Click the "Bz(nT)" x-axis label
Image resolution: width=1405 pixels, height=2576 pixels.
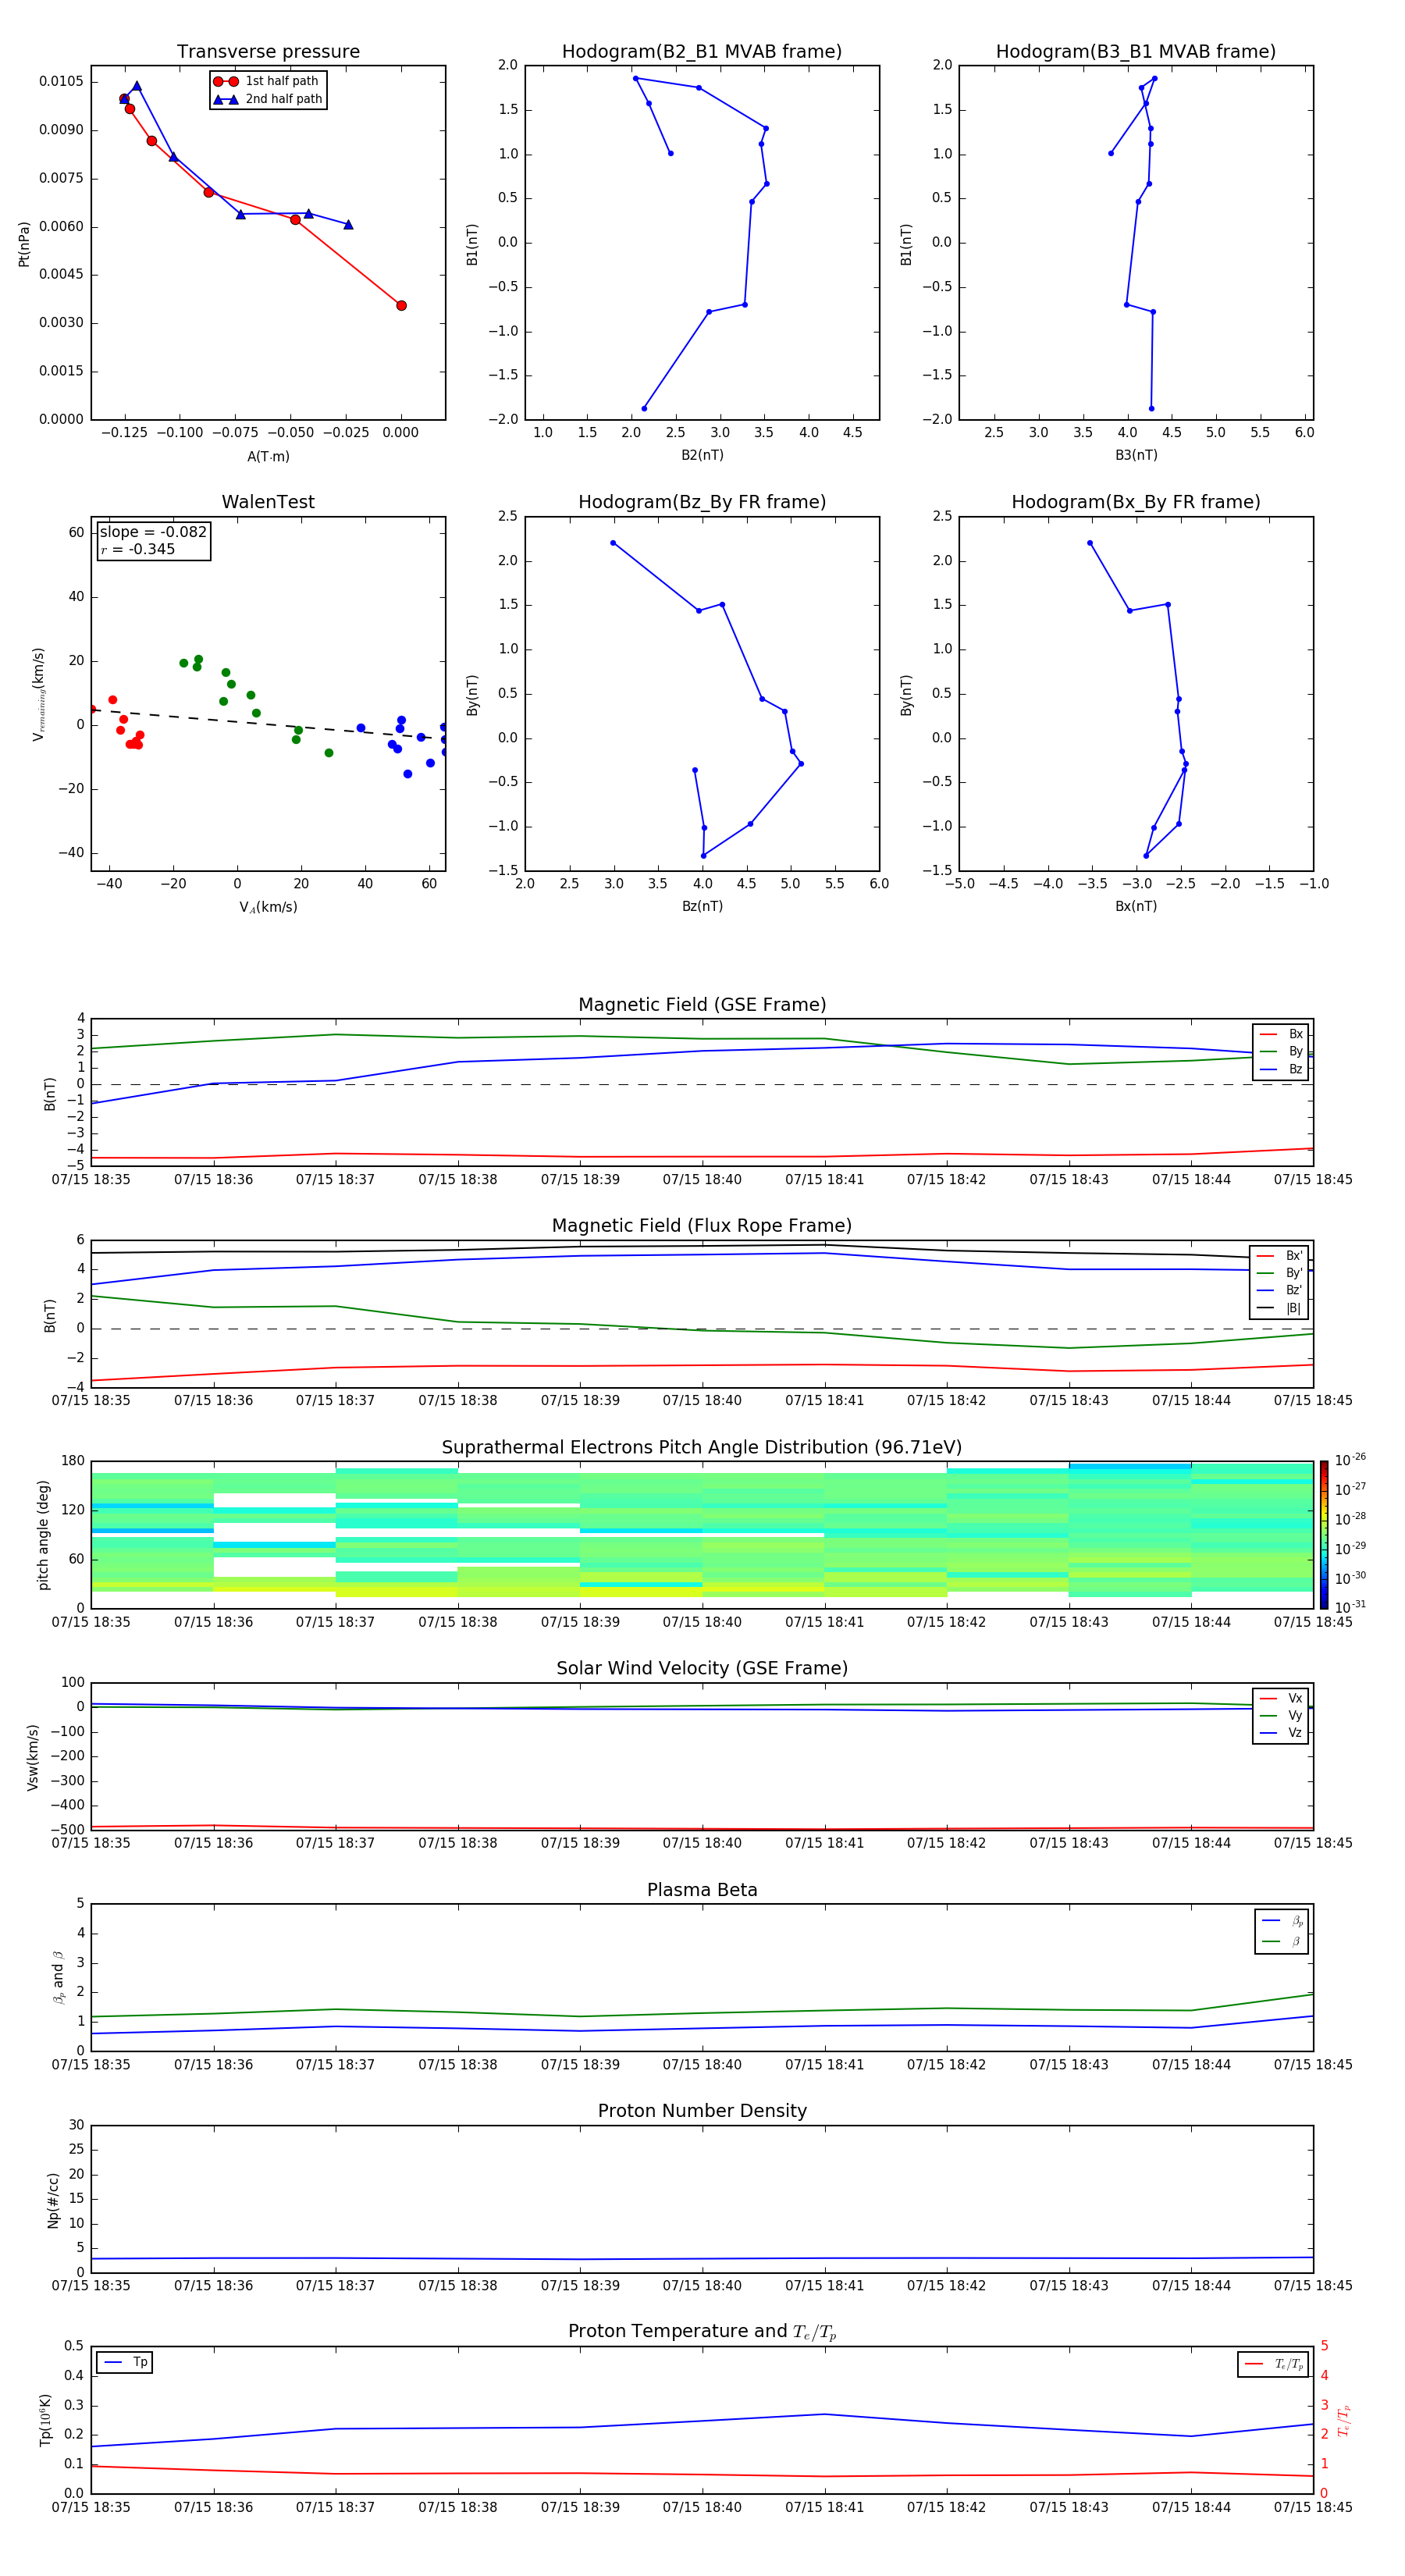point(702,906)
